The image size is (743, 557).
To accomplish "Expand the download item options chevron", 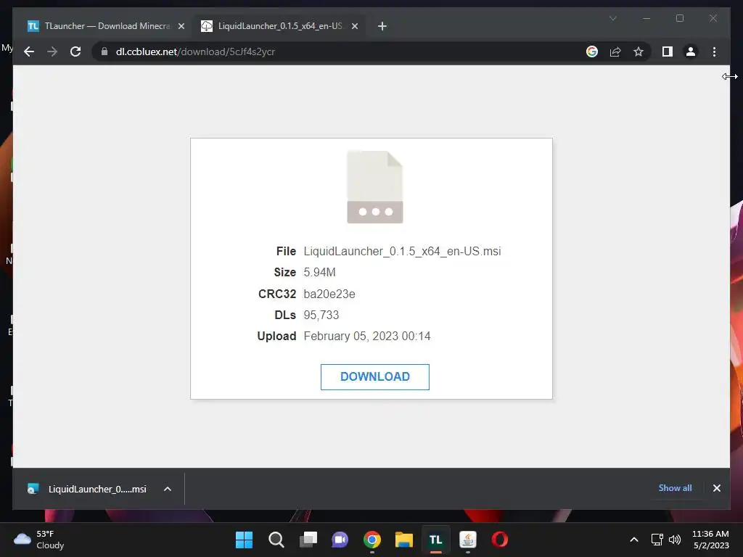I will coord(168,489).
